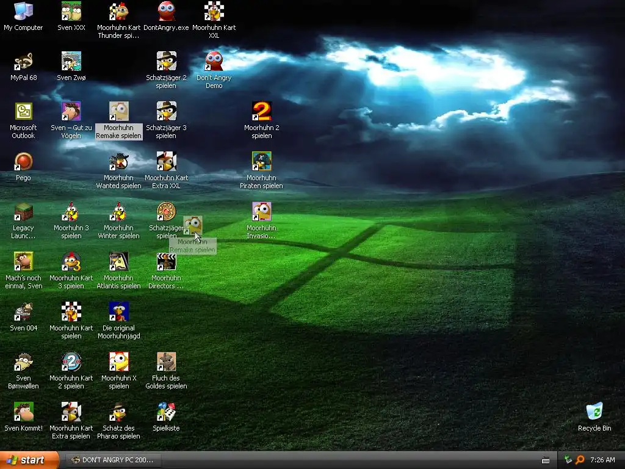Select Moorhuhn Kart Extra spielen icon
Image resolution: width=625 pixels, height=469 pixels.
tap(71, 412)
